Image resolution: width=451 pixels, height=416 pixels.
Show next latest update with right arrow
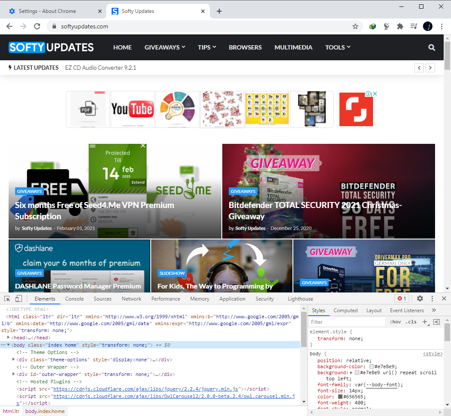430,68
